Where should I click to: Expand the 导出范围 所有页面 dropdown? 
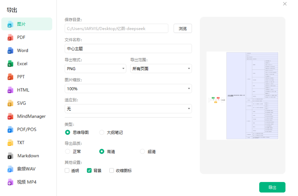click(161, 69)
